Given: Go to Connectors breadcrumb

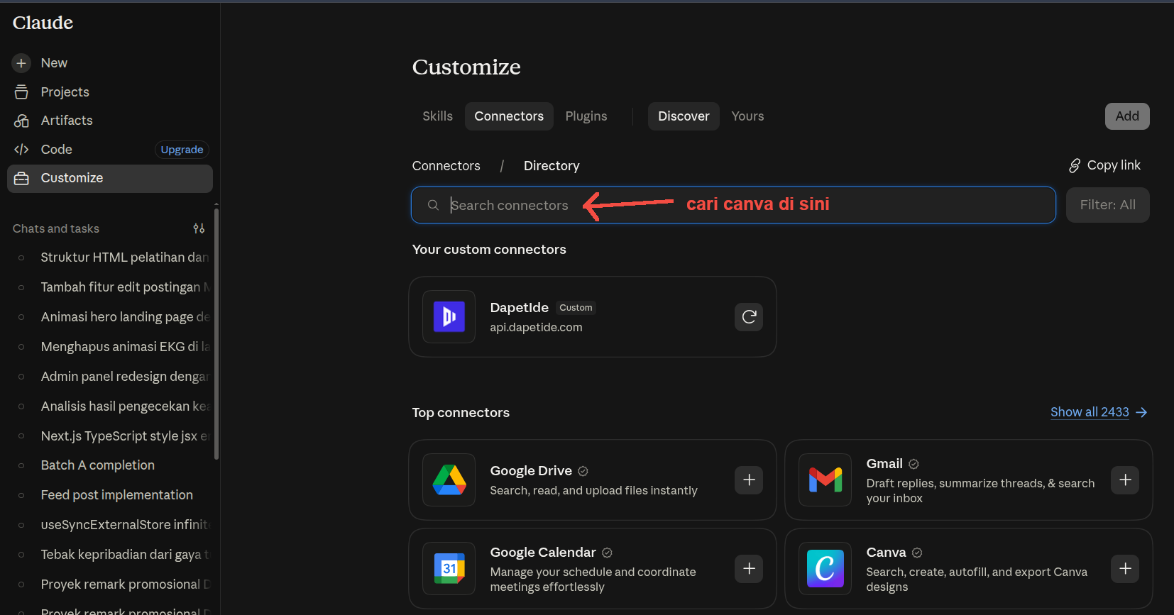Looking at the screenshot, I should click(x=446, y=166).
